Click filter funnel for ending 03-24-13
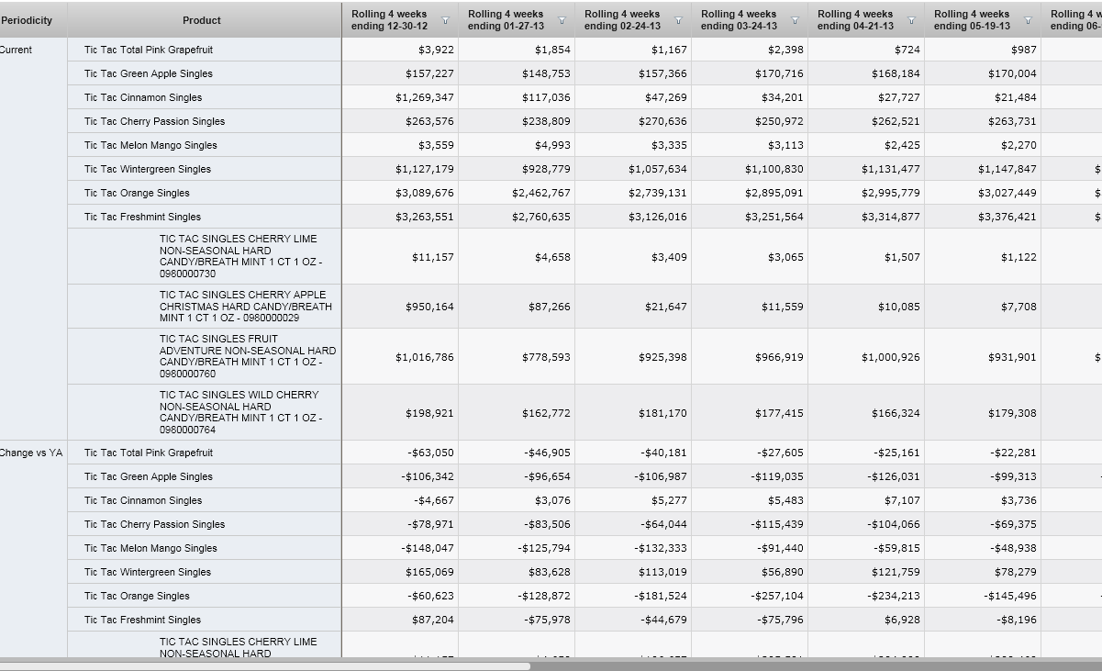1102x671 pixels. (796, 20)
